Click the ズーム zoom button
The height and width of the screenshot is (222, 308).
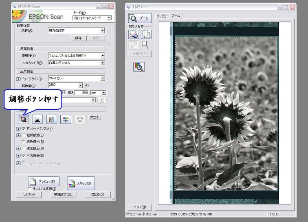(140, 18)
